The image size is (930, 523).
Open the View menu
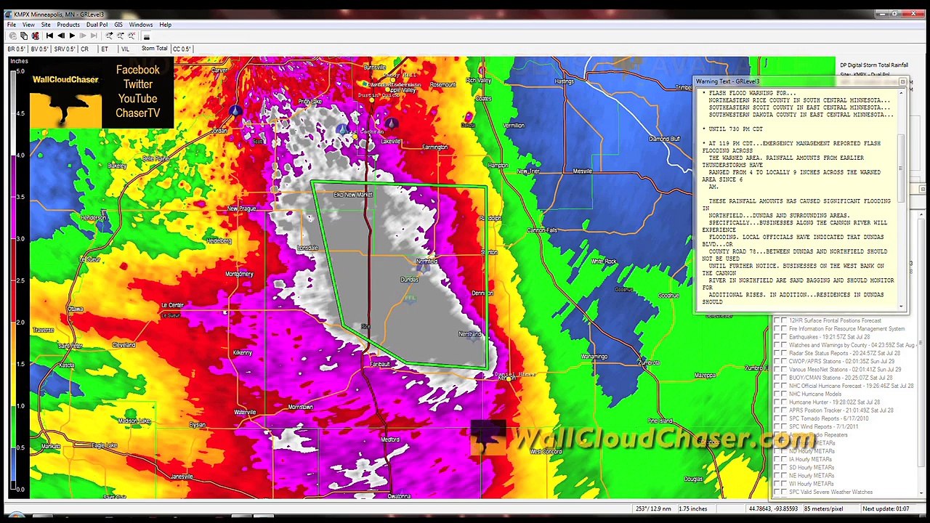pyautogui.click(x=28, y=25)
